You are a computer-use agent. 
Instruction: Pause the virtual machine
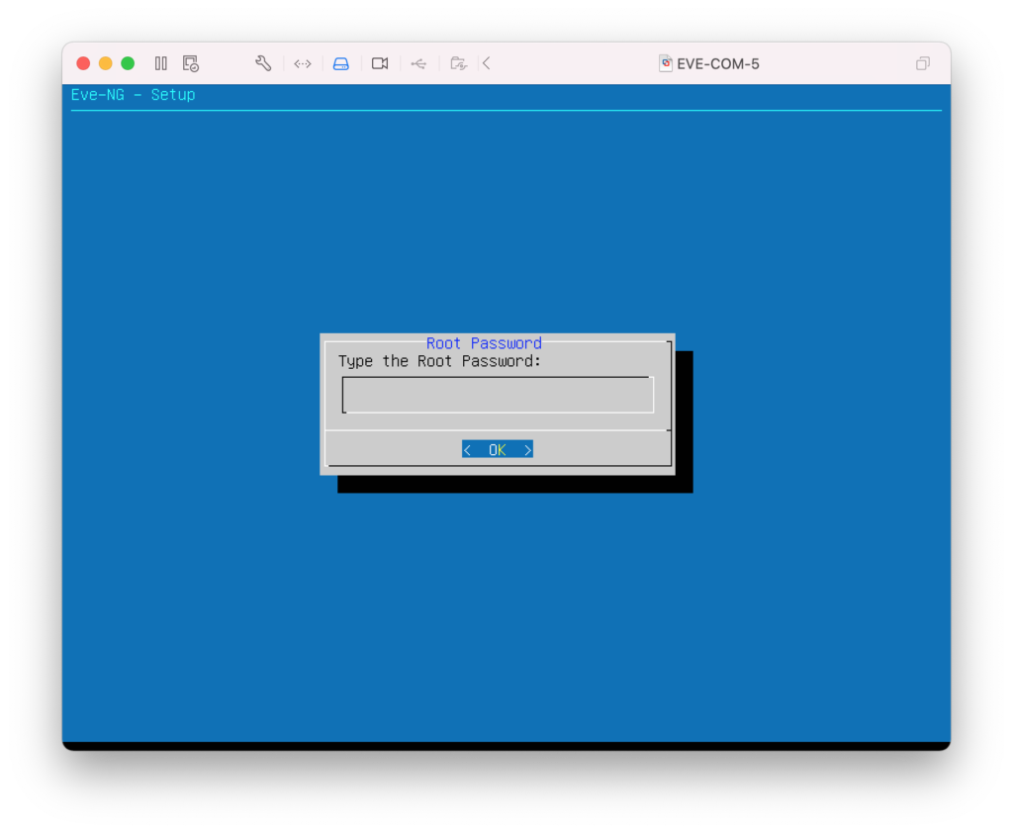(x=161, y=63)
